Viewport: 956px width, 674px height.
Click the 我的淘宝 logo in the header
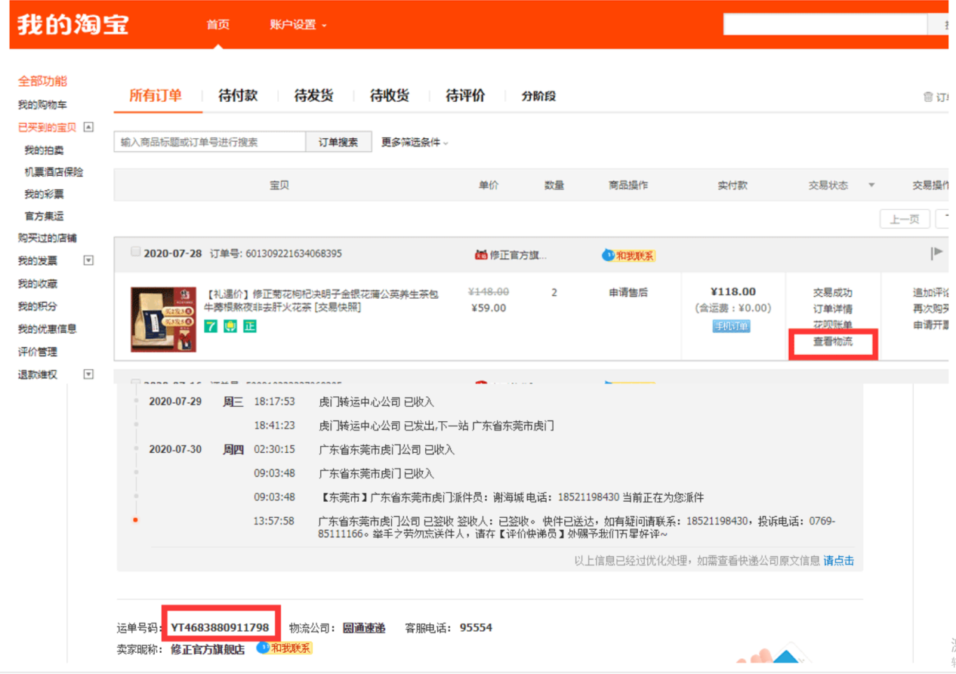click(73, 24)
